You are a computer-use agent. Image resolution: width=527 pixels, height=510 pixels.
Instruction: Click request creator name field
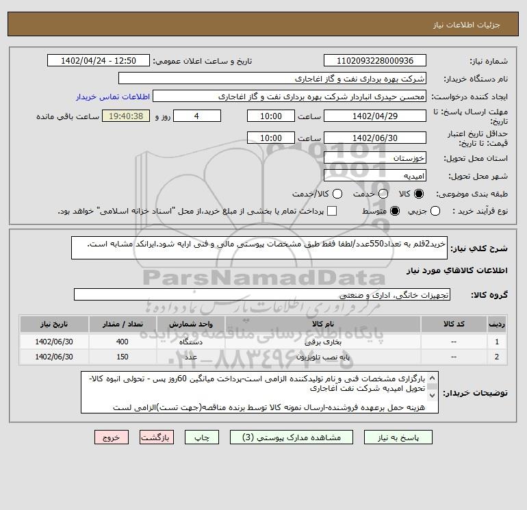[290, 97]
